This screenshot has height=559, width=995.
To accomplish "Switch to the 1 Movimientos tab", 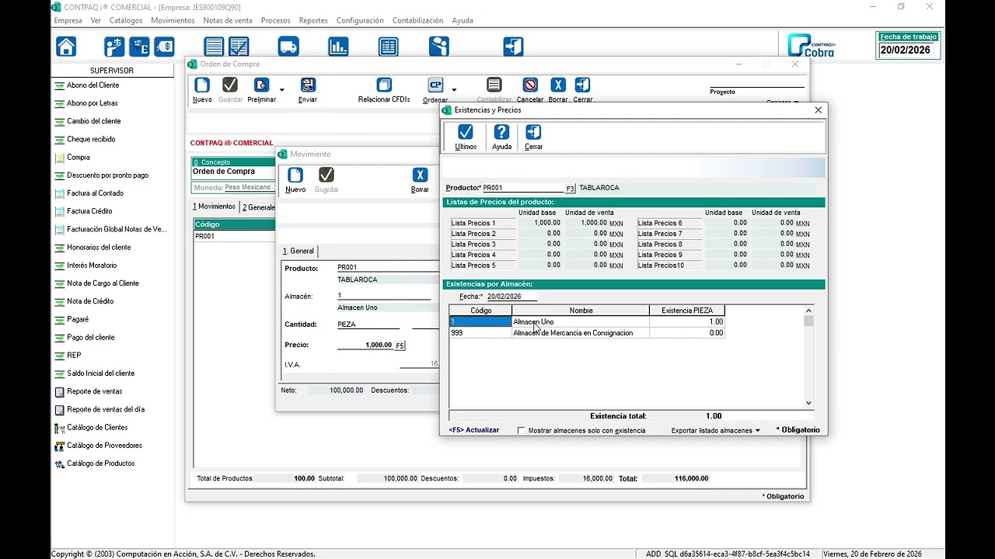I will 215,207.
